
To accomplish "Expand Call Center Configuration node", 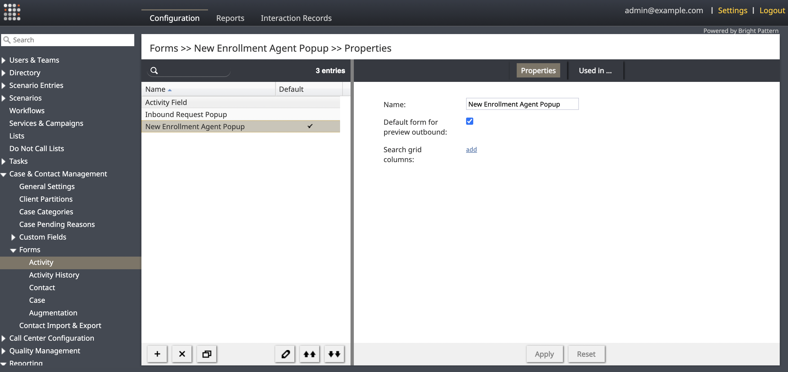I will (x=4, y=338).
